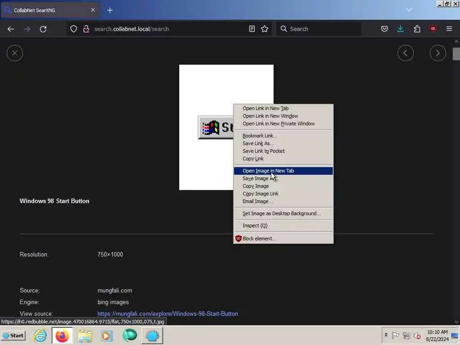Bookmark this page with the star icon
This screenshot has height=345, width=460.
pos(265,29)
